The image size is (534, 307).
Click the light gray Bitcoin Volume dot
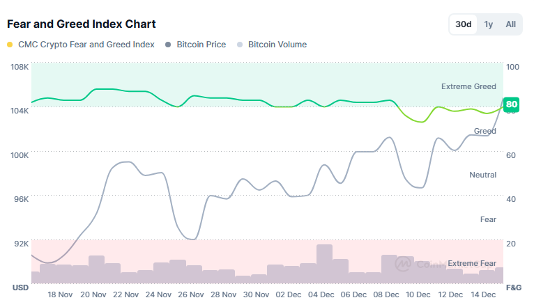(x=241, y=45)
